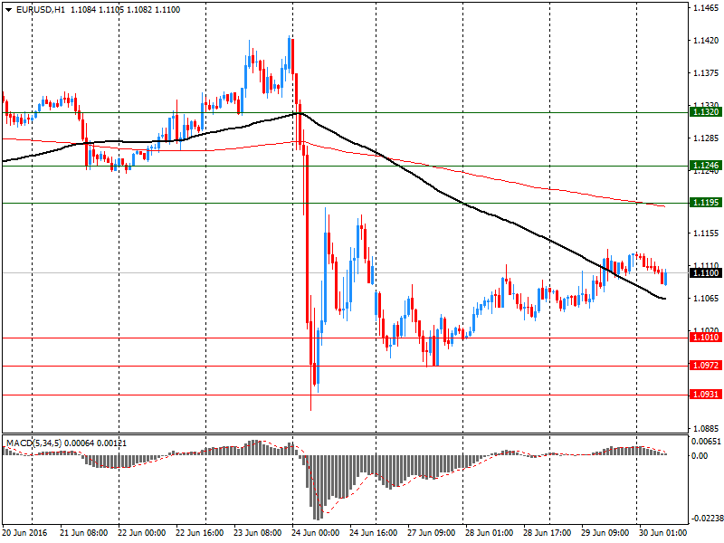This screenshot has height=543, width=724.
Task: Click the 1.1465 price scale value
Action: [x=706, y=8]
